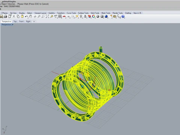The height and width of the screenshot is (135, 180).
Task: Switch to the Perspective viewport tab
Action: (6, 21)
